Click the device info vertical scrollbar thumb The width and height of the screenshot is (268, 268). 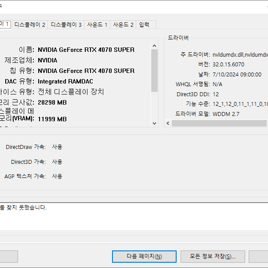(x=154, y=70)
